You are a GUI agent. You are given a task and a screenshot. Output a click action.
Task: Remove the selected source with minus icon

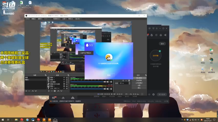pyautogui.click(x=52, y=91)
